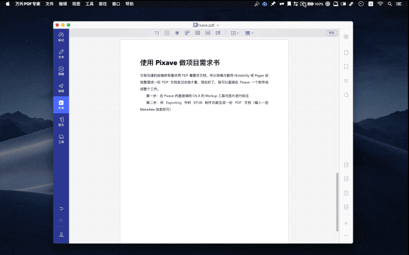409x255 pixels.
Task: Select the checkbox form field tool
Action: pyautogui.click(x=167, y=33)
